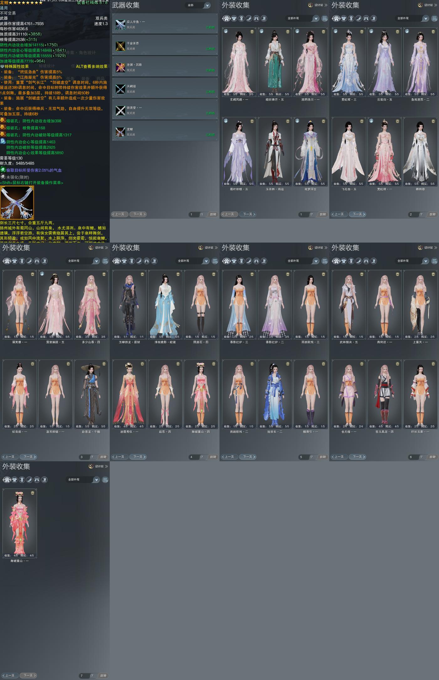439x680 pixels.
Task: Select the 玉蟒游龙·逐狱 outfit preview
Action: [x=129, y=305]
